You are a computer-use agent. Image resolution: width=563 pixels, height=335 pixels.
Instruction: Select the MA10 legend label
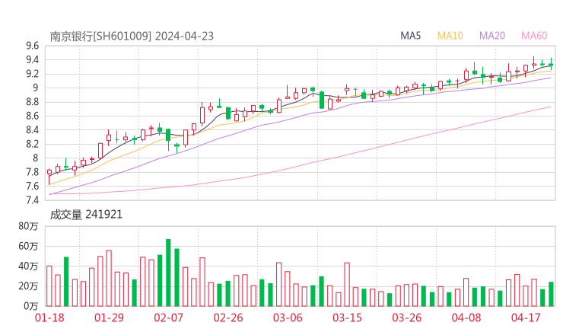(450, 36)
